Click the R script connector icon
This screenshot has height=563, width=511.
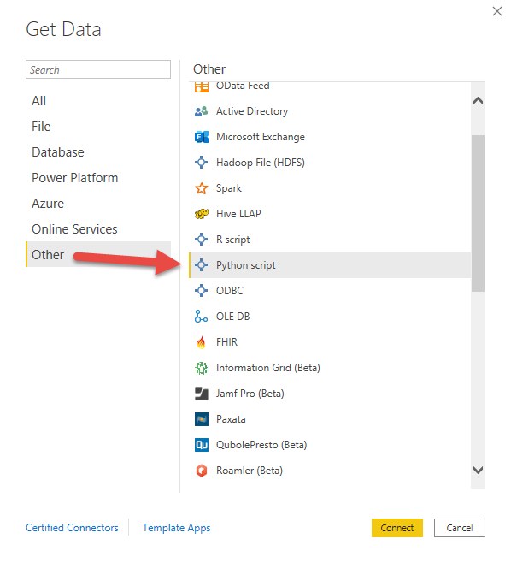[201, 240]
